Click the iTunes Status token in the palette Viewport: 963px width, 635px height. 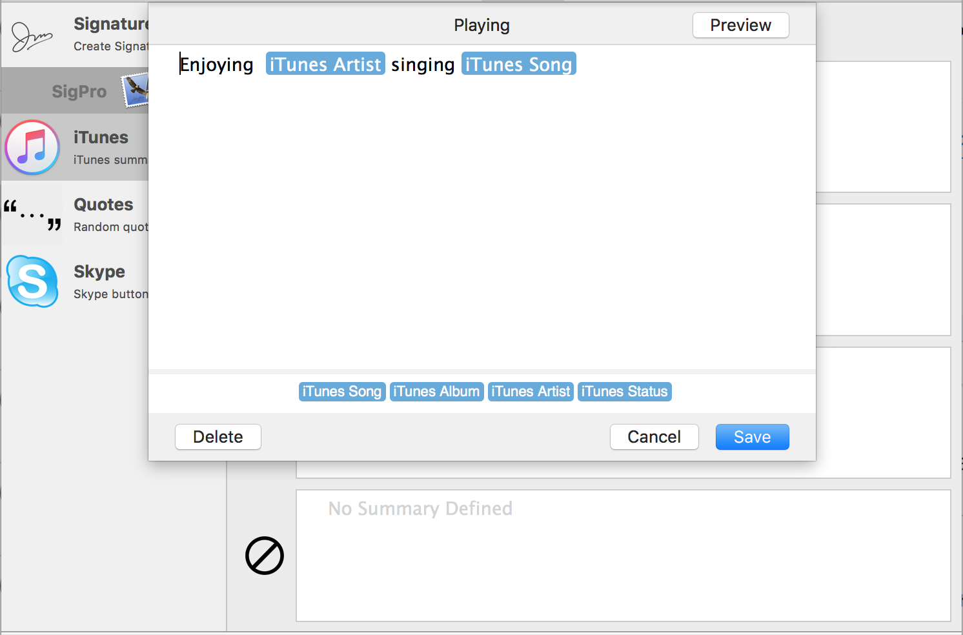[624, 392]
